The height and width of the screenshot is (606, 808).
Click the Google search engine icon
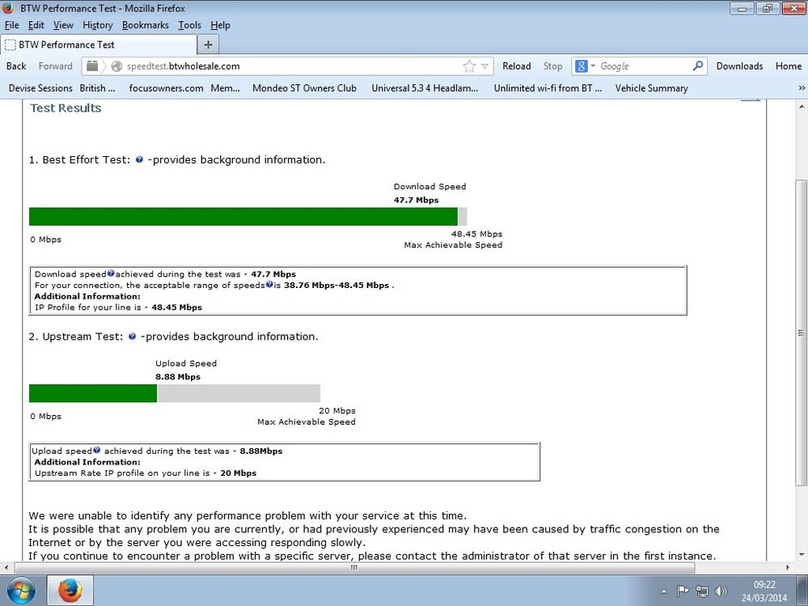tap(582, 66)
